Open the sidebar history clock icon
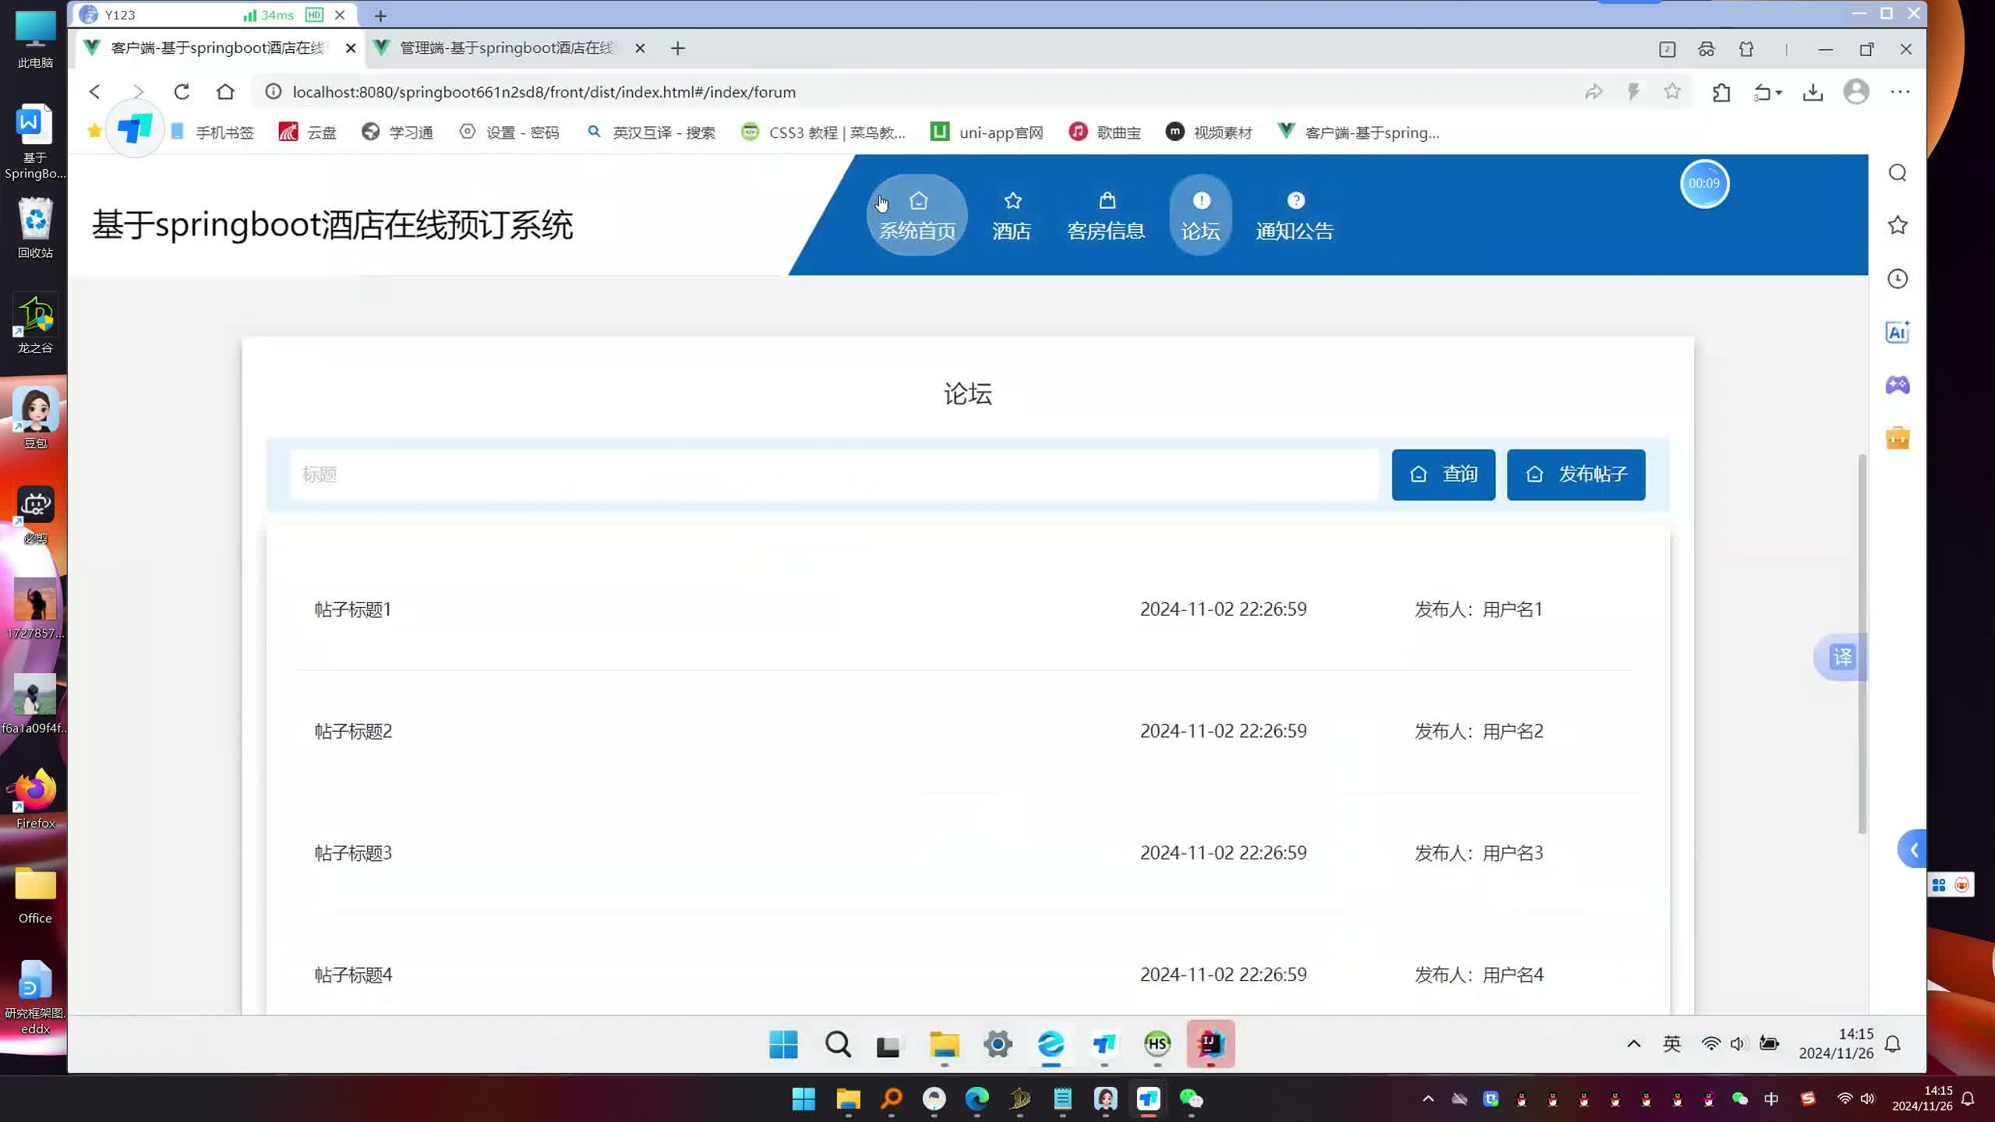1995x1122 pixels. [1898, 279]
